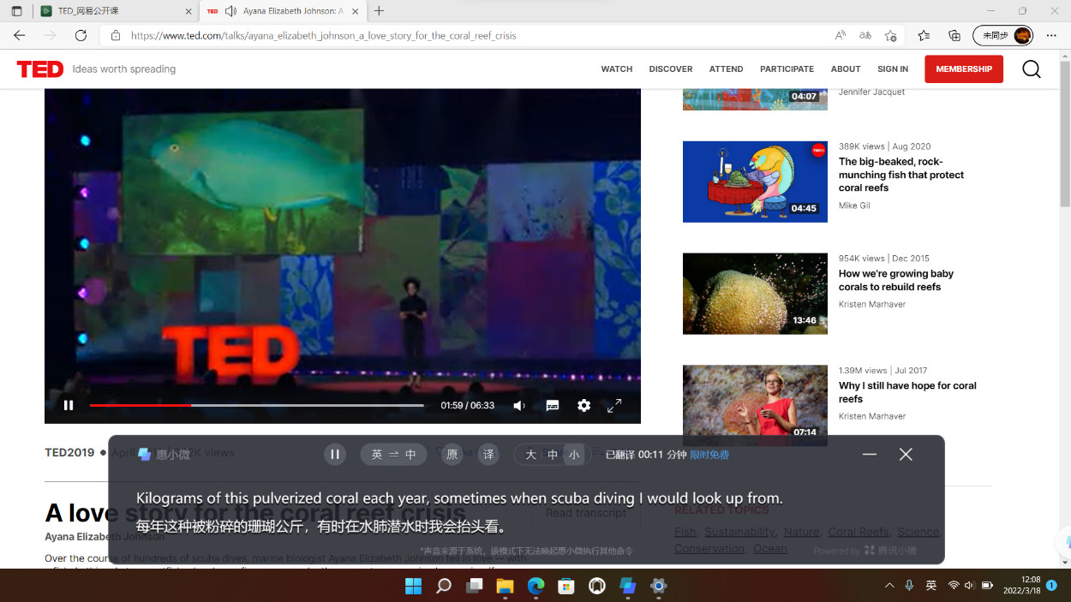1071x602 pixels.
Task: Open 'How we're growing baby corals' title
Action: [x=896, y=280]
